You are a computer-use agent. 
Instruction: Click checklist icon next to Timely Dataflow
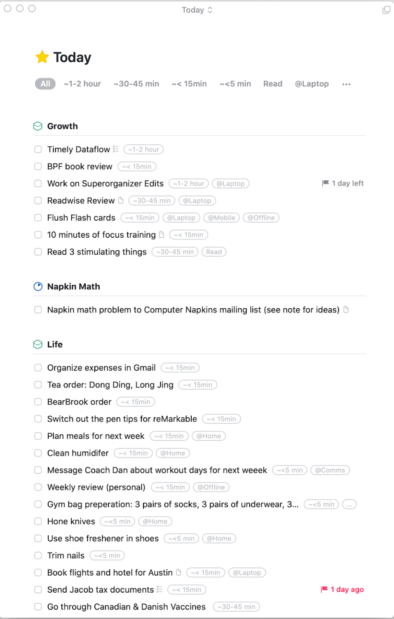[116, 149]
